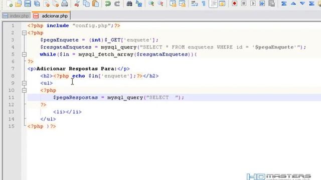Viewport: 321px width, 180px height.
Task: Click the echo keyword on line 8
Action: 79,76
